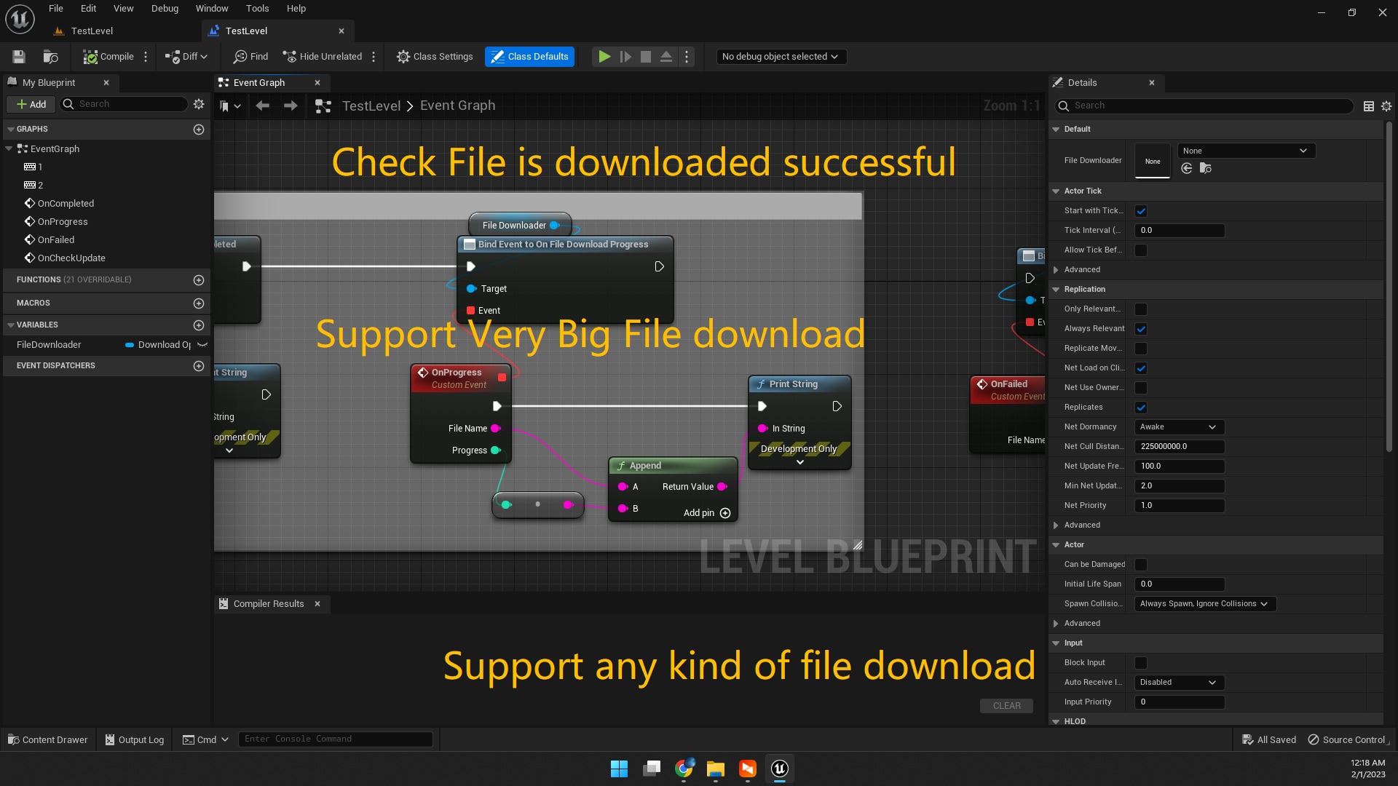Open Unreal Editor on Windows taskbar

[x=779, y=769]
